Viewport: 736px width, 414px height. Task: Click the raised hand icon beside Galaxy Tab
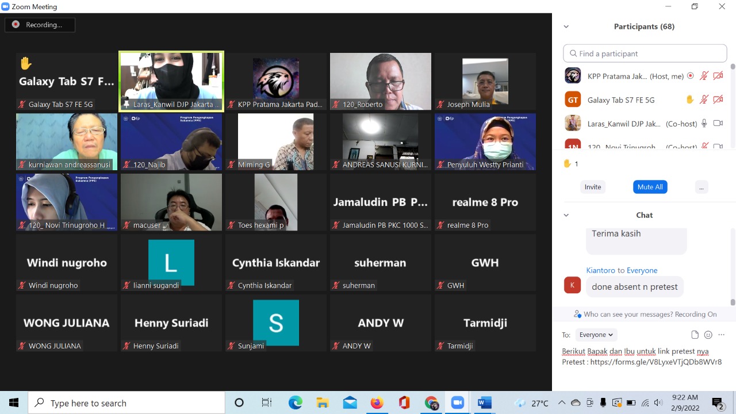690,99
